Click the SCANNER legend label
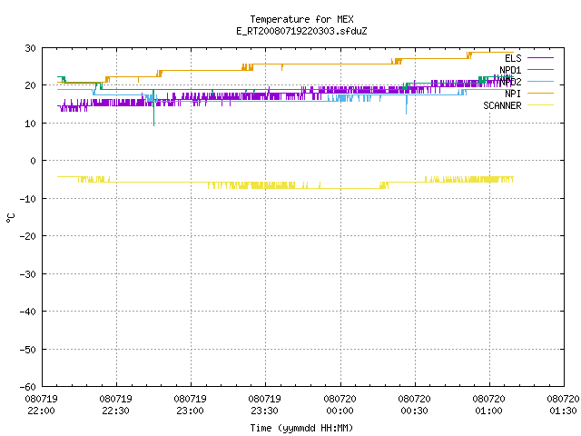This screenshot has width=581, height=436. click(x=502, y=105)
